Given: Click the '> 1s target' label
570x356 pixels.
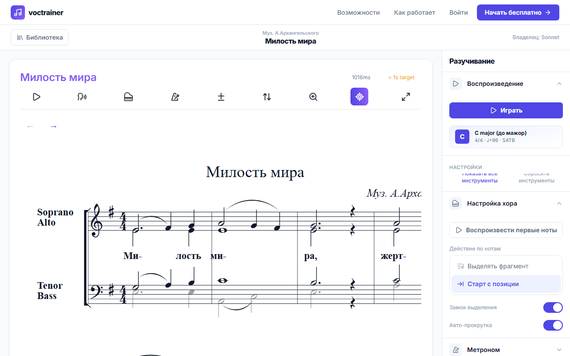Looking at the screenshot, I should (401, 77).
